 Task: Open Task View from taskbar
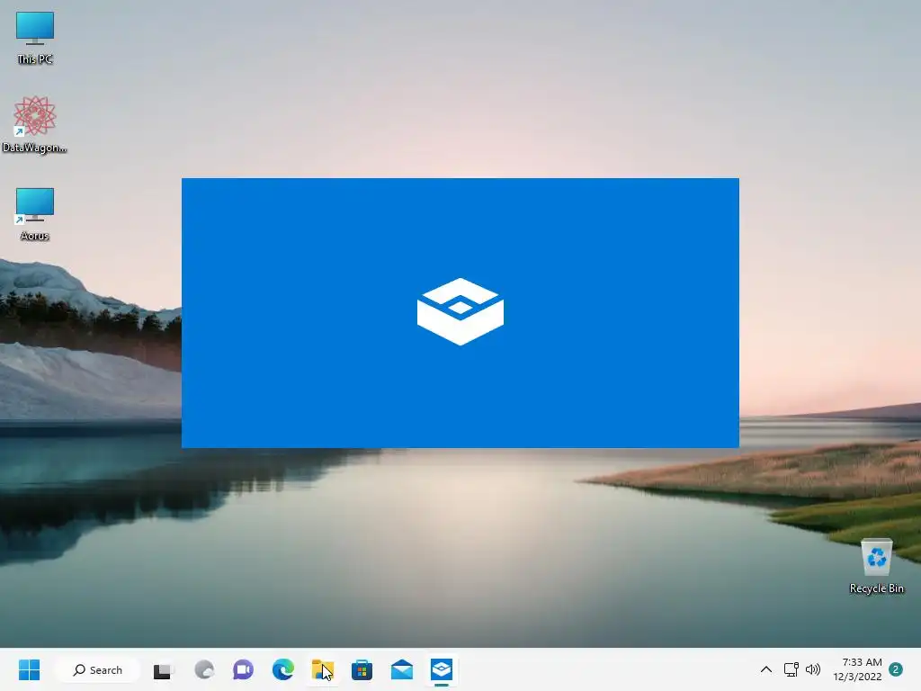(163, 670)
